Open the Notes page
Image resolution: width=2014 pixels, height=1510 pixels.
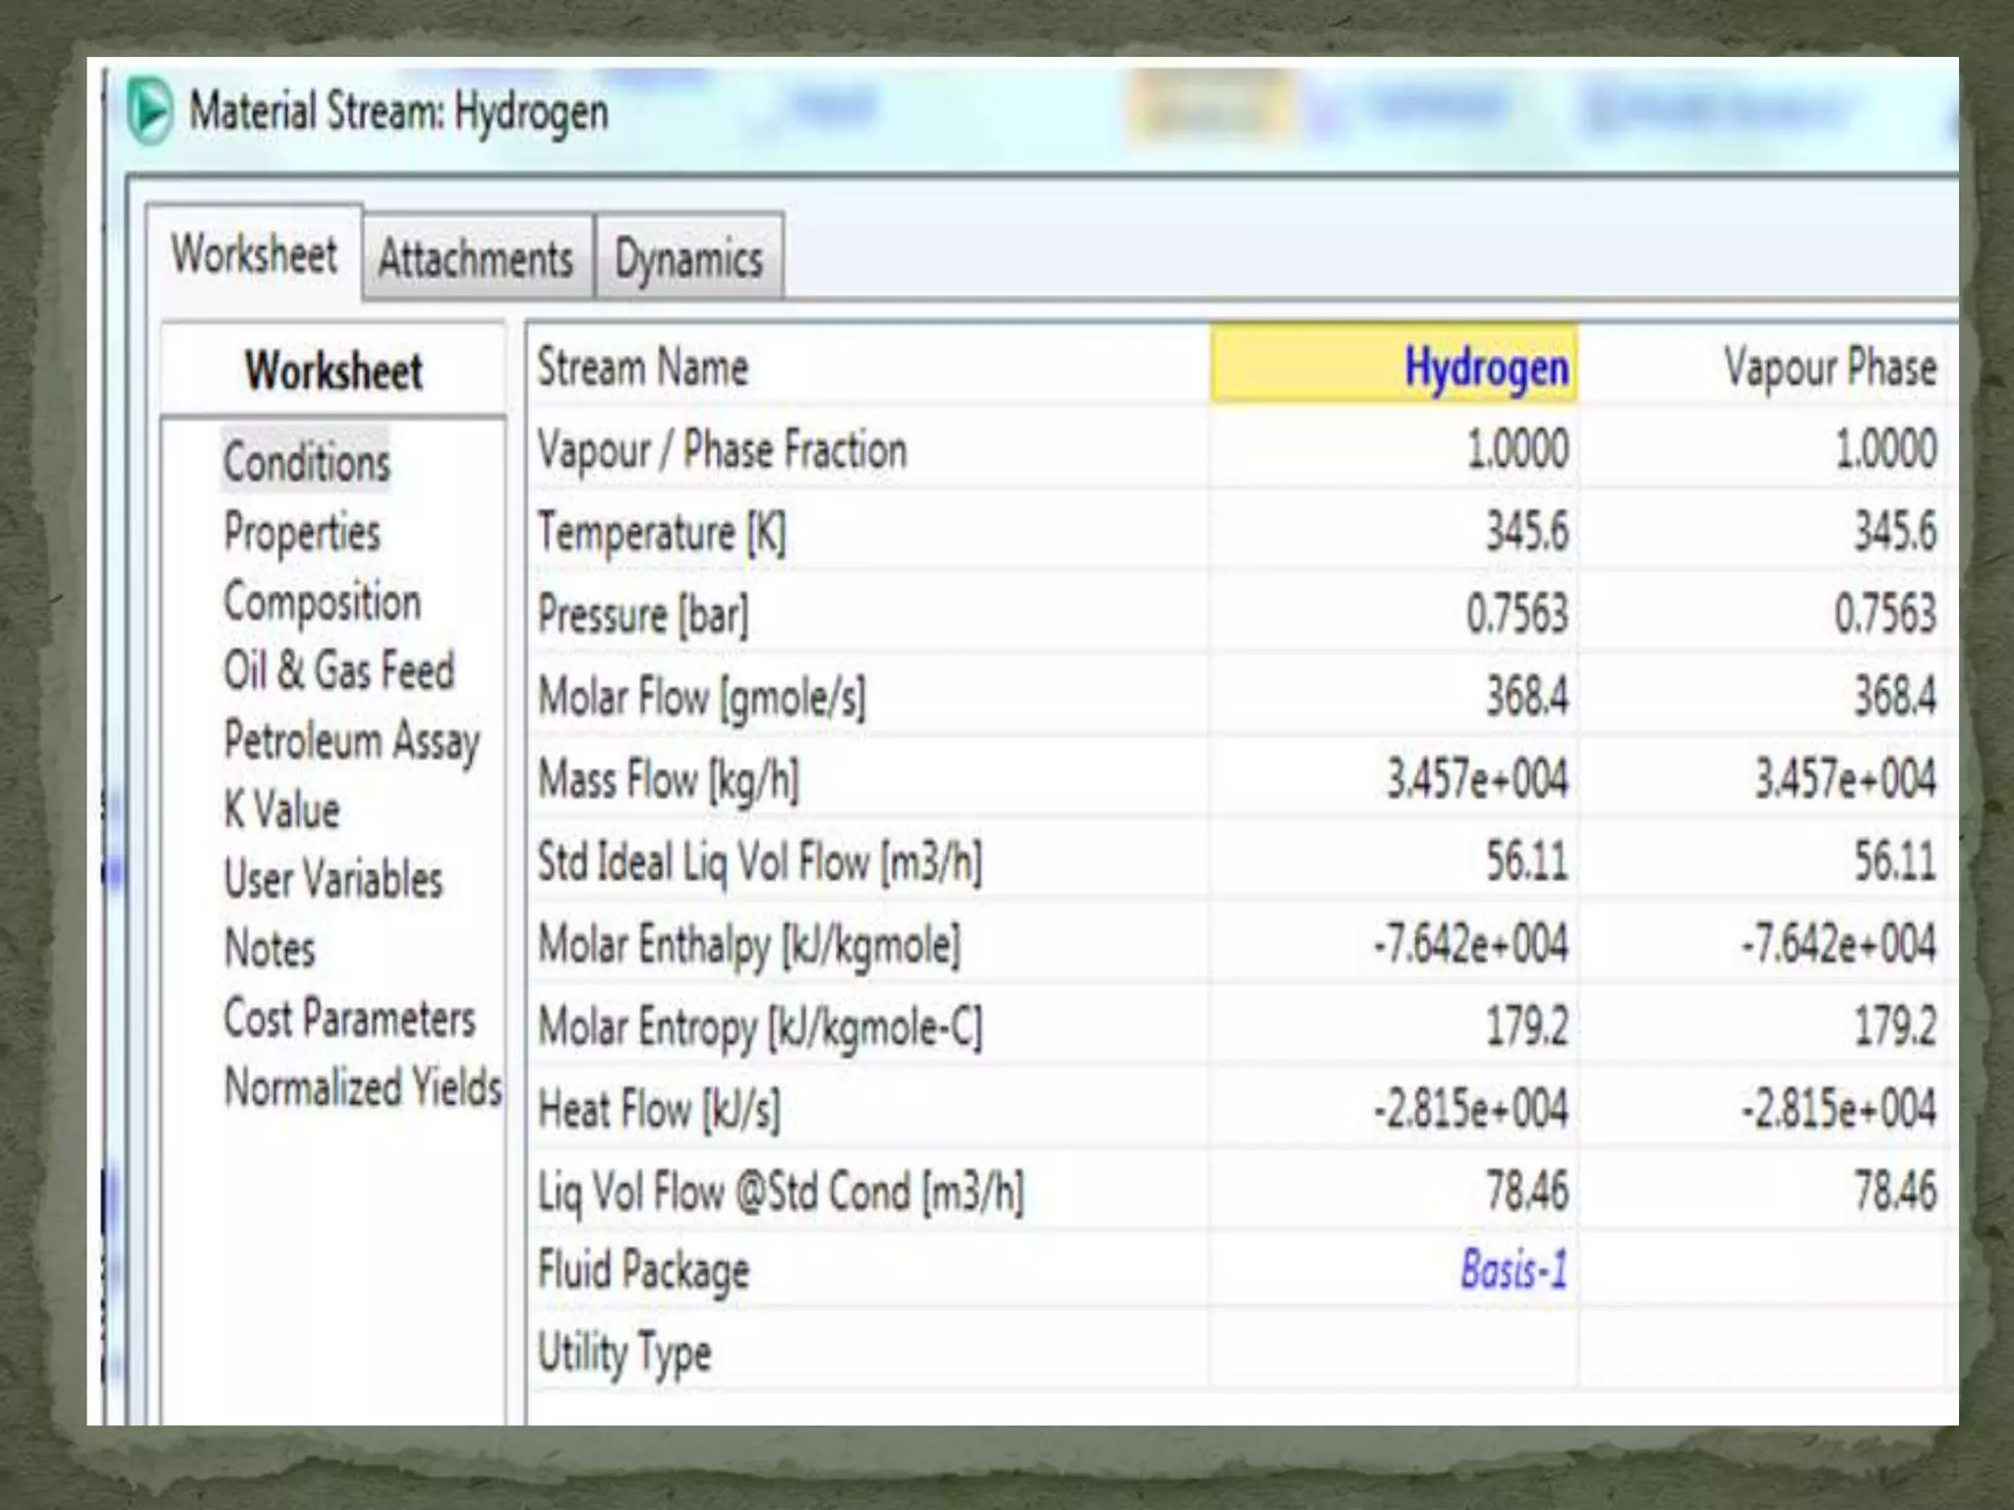[x=270, y=949]
